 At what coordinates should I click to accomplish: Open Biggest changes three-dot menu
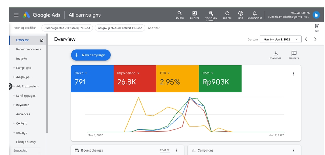(x=177, y=151)
